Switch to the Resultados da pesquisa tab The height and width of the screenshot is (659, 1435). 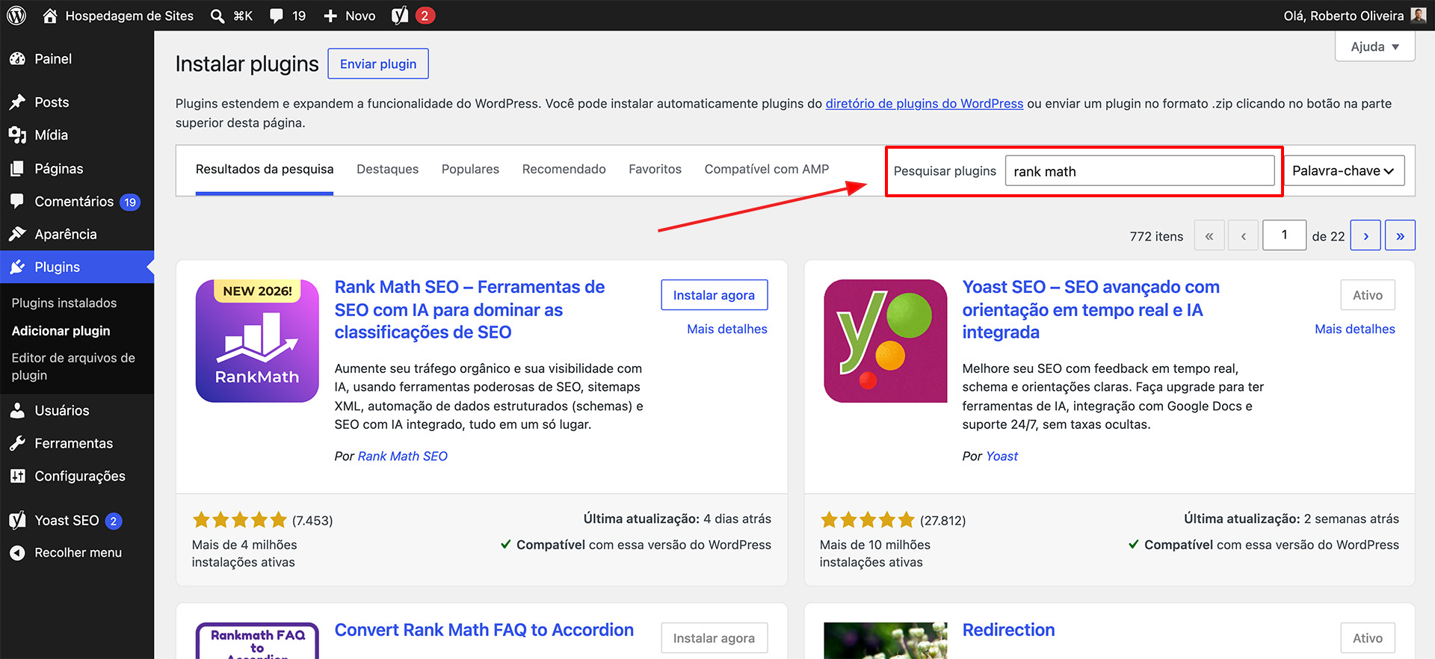265,170
